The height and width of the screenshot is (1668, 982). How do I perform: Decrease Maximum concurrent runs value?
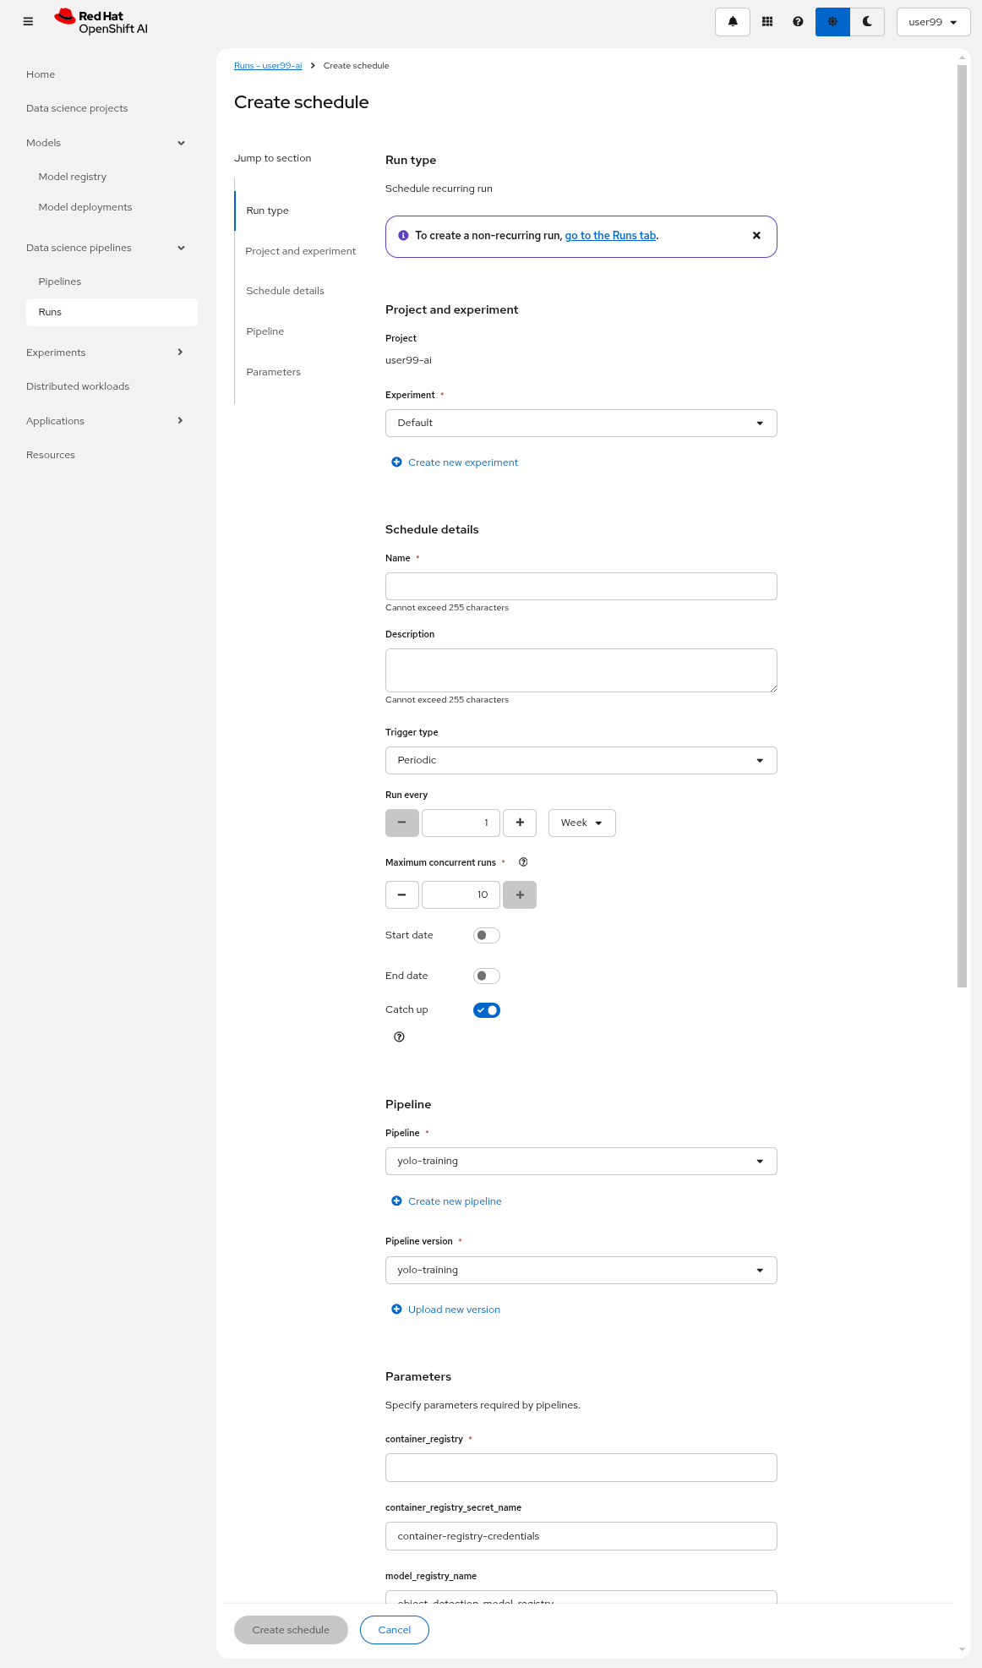(x=402, y=895)
